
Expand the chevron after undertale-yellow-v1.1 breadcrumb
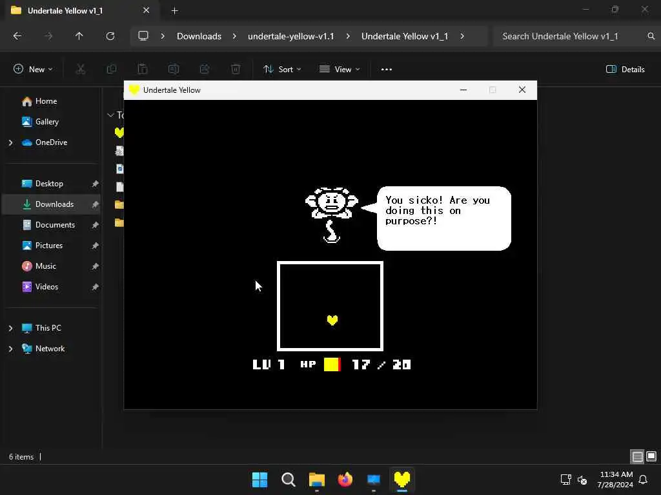point(348,36)
